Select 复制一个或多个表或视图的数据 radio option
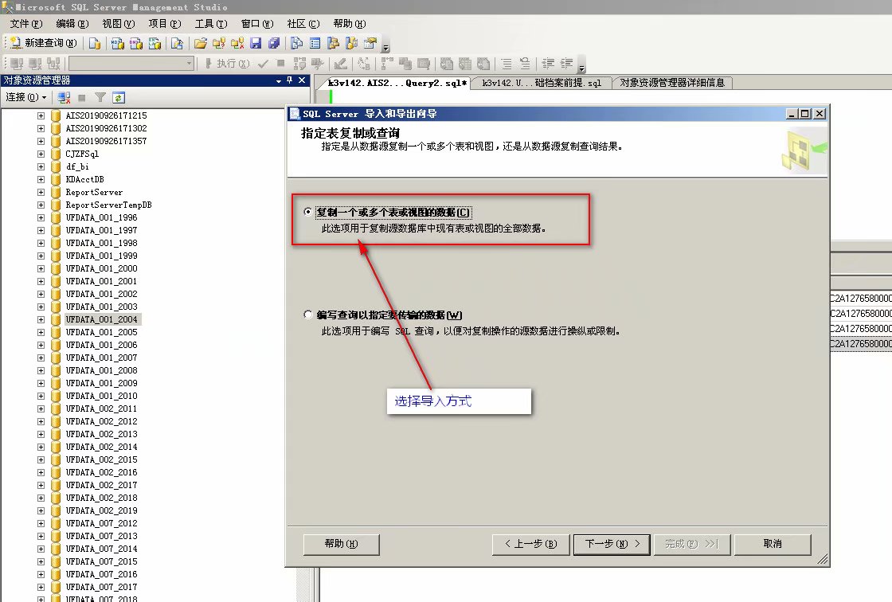Screen dimensions: 892x602 point(309,213)
